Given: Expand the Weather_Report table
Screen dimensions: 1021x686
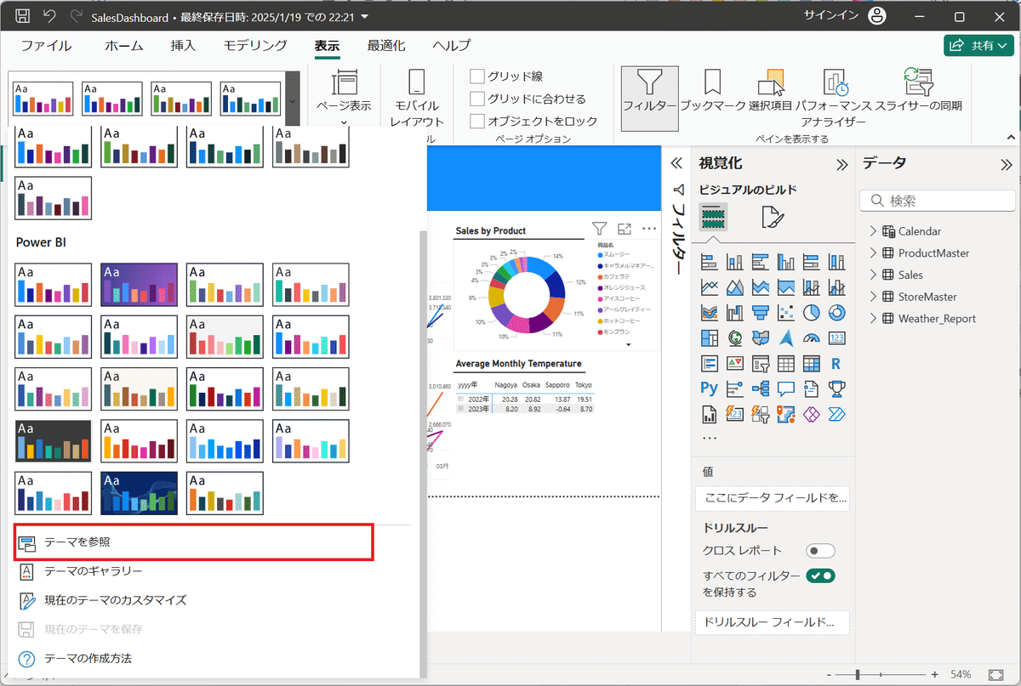Looking at the screenshot, I should [873, 319].
